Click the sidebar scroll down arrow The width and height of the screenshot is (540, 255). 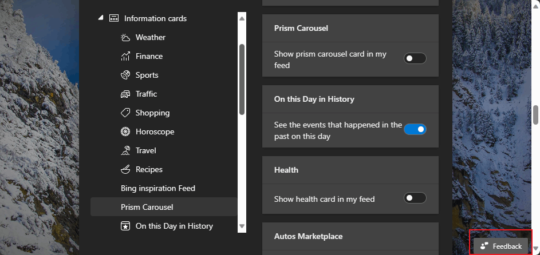[x=242, y=226]
